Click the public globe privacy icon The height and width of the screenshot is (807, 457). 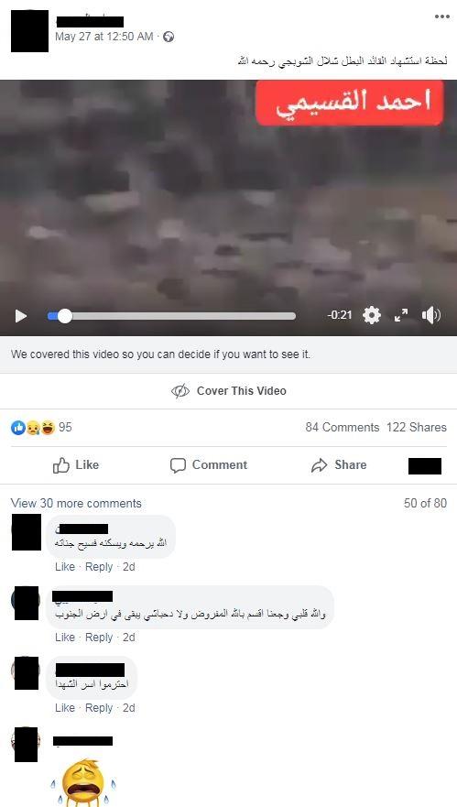click(x=169, y=37)
